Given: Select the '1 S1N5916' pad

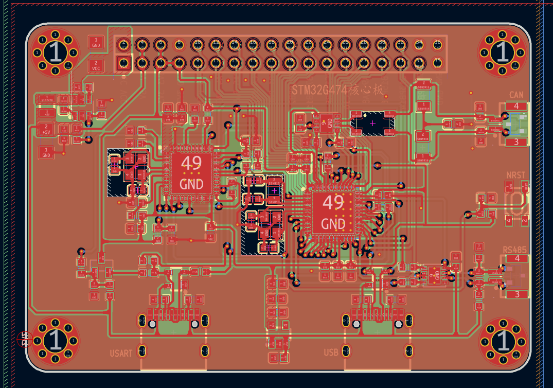Looking at the screenshot, I should [x=423, y=158].
